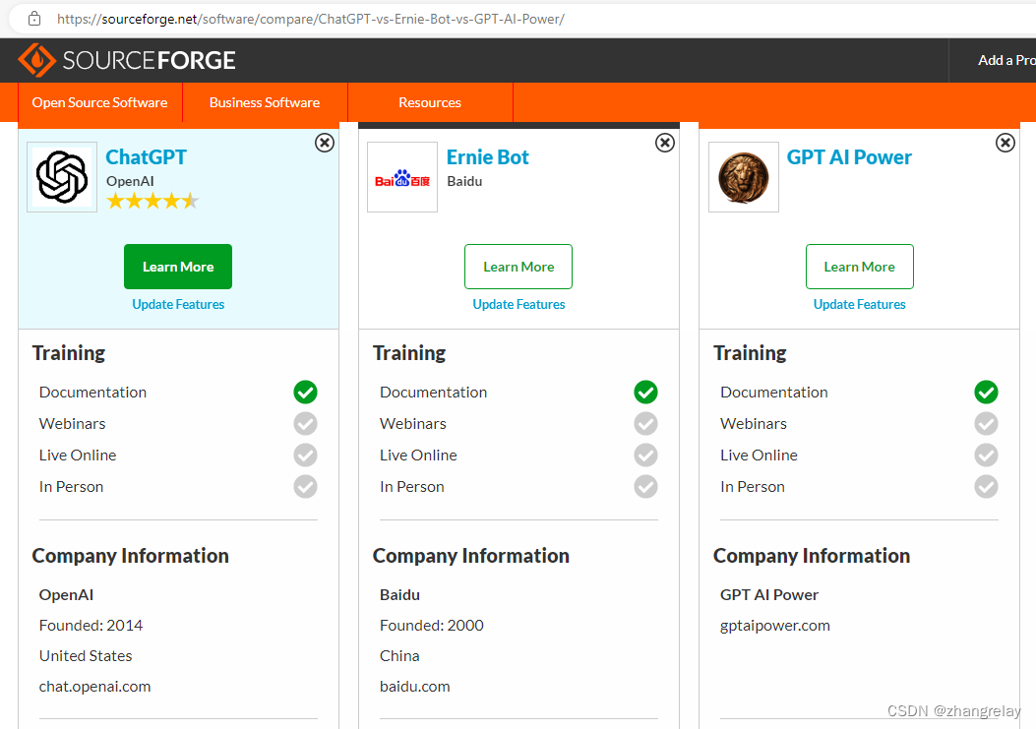This screenshot has height=729, width=1036.
Task: Click Ernie Bot Documentation green check
Action: tap(645, 392)
